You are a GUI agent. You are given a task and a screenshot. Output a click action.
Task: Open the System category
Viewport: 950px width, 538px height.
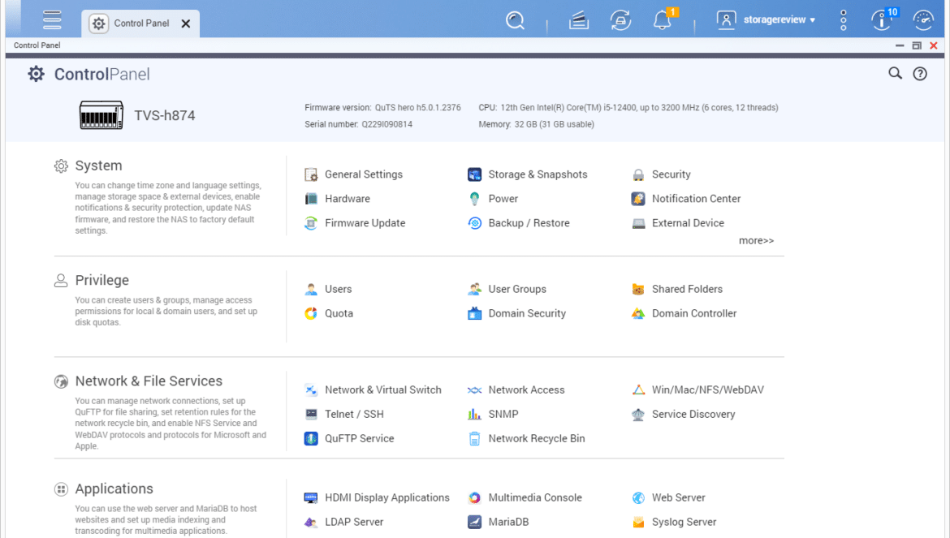tap(98, 166)
